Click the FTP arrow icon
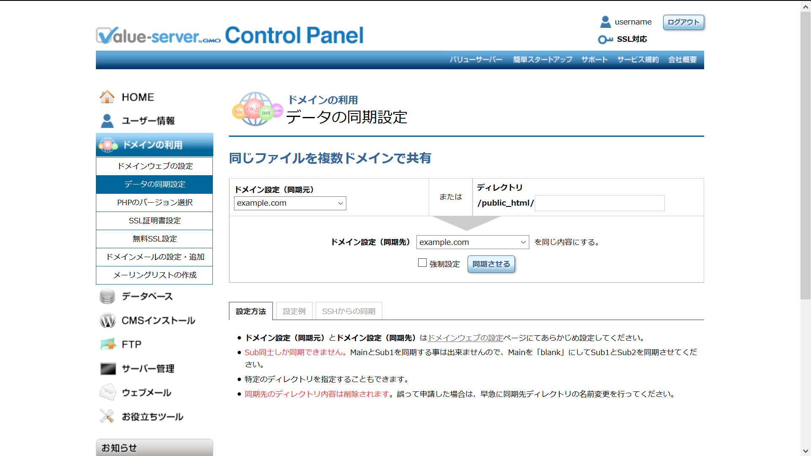Image resolution: width=811 pixels, height=456 pixels. (x=108, y=345)
